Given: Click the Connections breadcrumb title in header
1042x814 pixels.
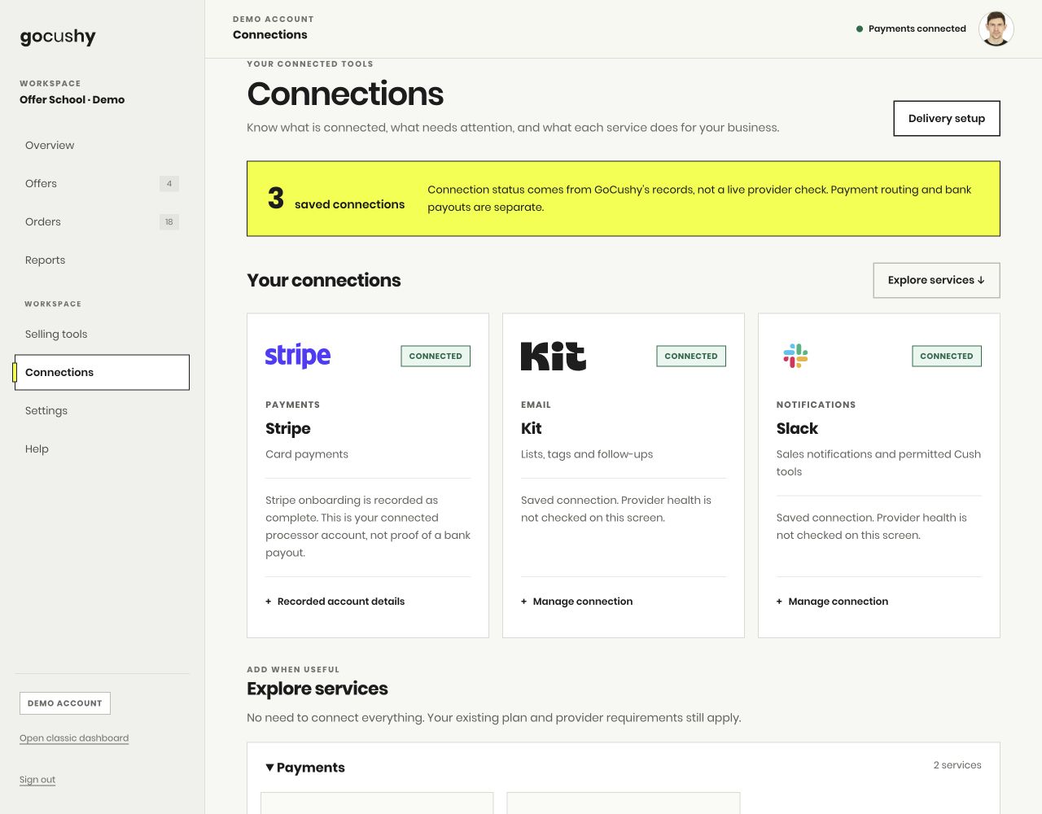Looking at the screenshot, I should pyautogui.click(x=270, y=34).
